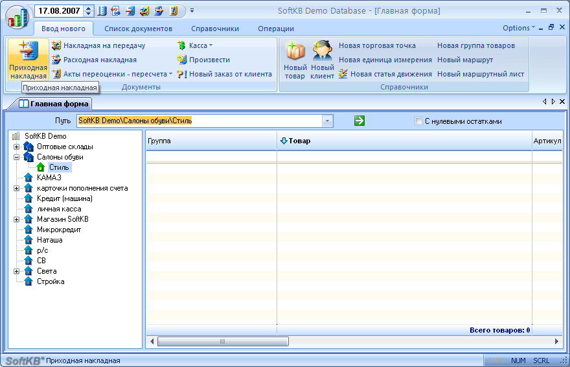Image resolution: width=570 pixels, height=367 pixels.
Task: Select the Ввод нового ribbon tab
Action: tap(63, 29)
